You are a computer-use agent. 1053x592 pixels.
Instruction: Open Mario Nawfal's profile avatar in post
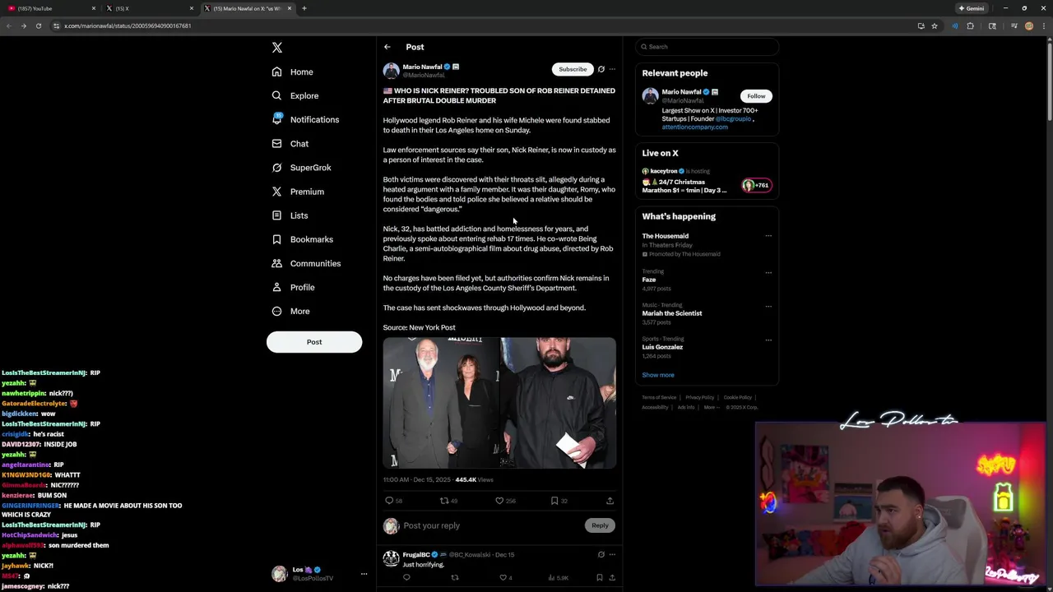[392, 71]
